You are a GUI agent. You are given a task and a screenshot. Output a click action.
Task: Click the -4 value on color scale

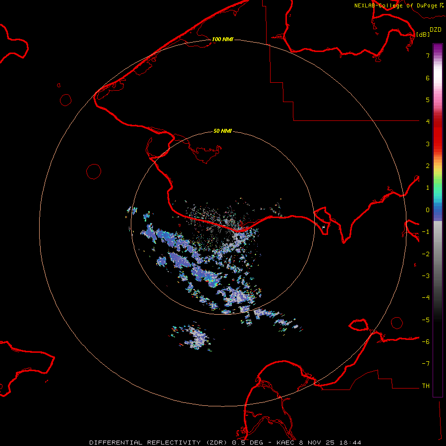pos(426,298)
